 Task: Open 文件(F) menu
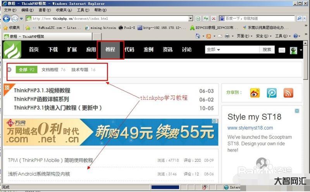click(x=10, y=10)
